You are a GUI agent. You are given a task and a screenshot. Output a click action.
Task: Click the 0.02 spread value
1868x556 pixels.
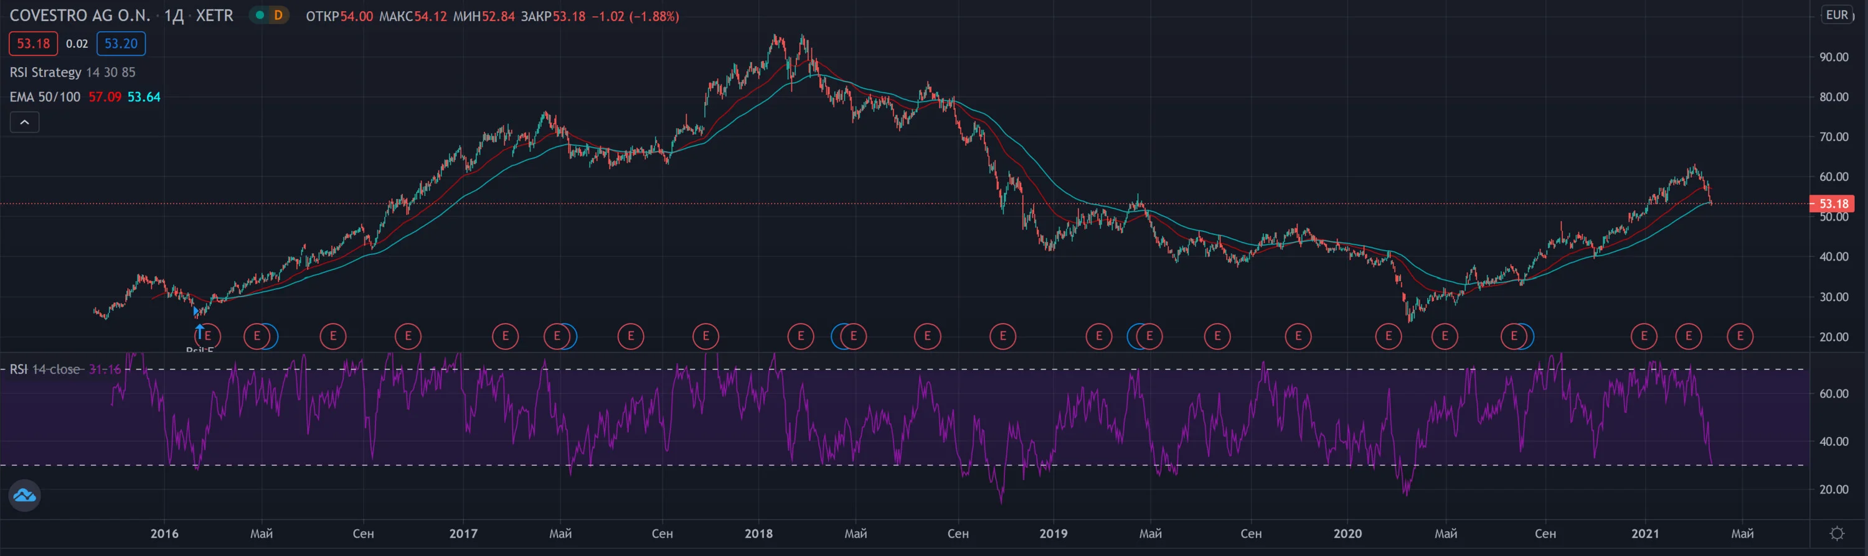pos(77,44)
